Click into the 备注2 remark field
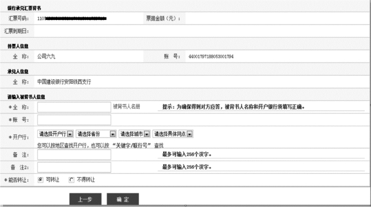Image resolution: width=371 pixels, height=207 pixels. click(x=74, y=167)
